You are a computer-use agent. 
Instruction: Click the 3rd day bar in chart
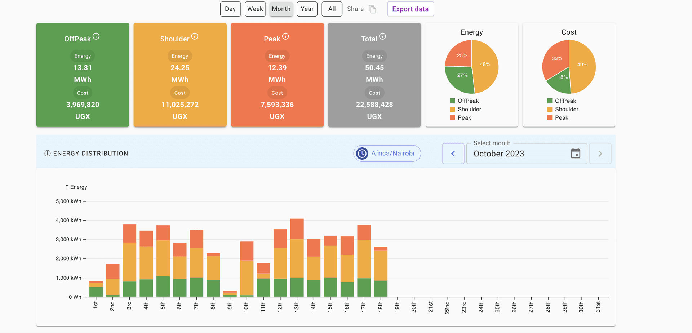click(x=129, y=261)
